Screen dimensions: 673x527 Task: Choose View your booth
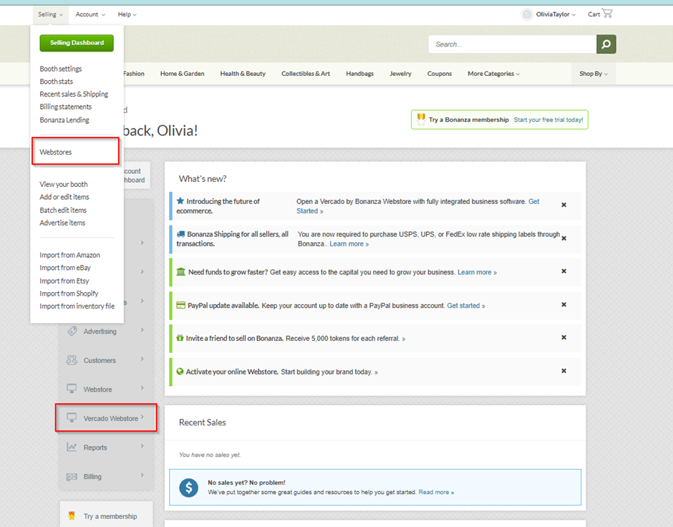[64, 184]
